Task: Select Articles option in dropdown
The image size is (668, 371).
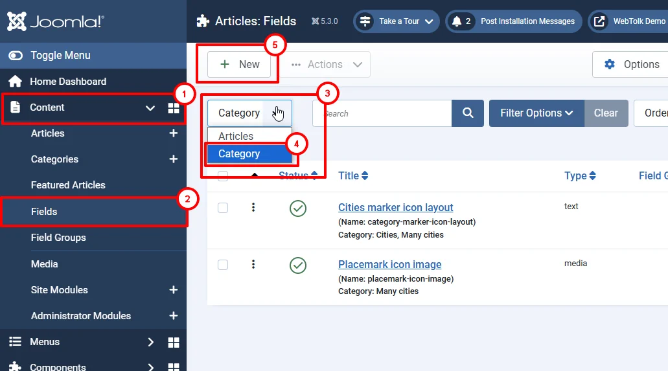Action: [249, 137]
